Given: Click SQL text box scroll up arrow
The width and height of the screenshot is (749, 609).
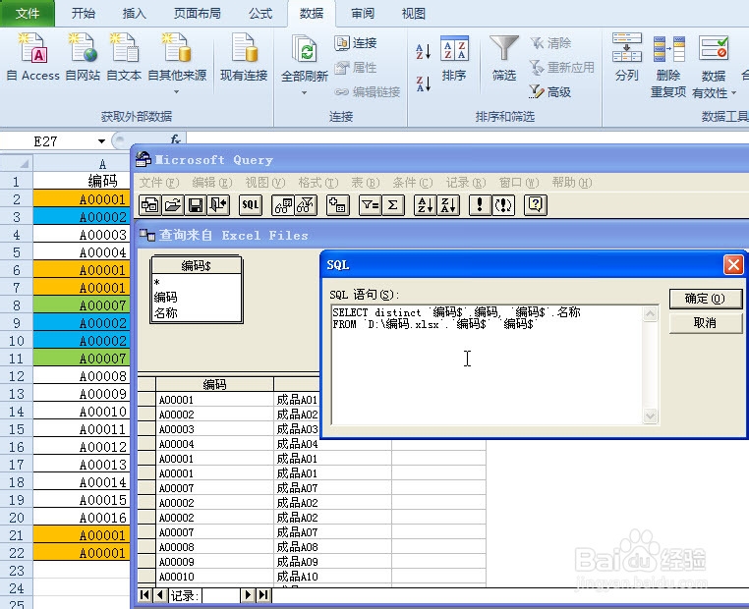Looking at the screenshot, I should tap(650, 314).
